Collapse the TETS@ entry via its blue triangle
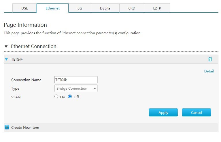The image size is (221, 142). [6, 59]
